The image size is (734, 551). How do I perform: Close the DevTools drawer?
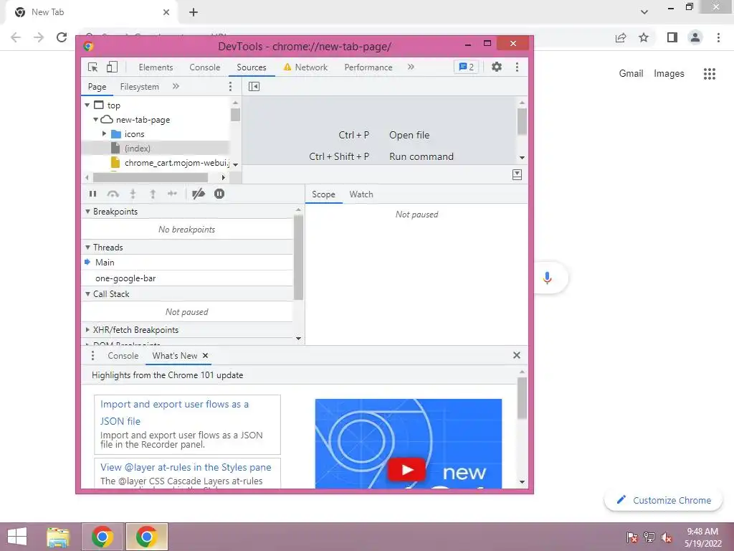click(x=516, y=355)
